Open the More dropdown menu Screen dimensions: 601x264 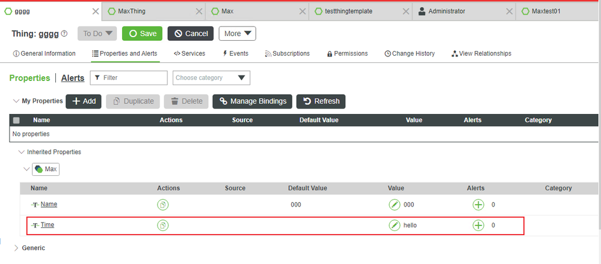(x=237, y=34)
